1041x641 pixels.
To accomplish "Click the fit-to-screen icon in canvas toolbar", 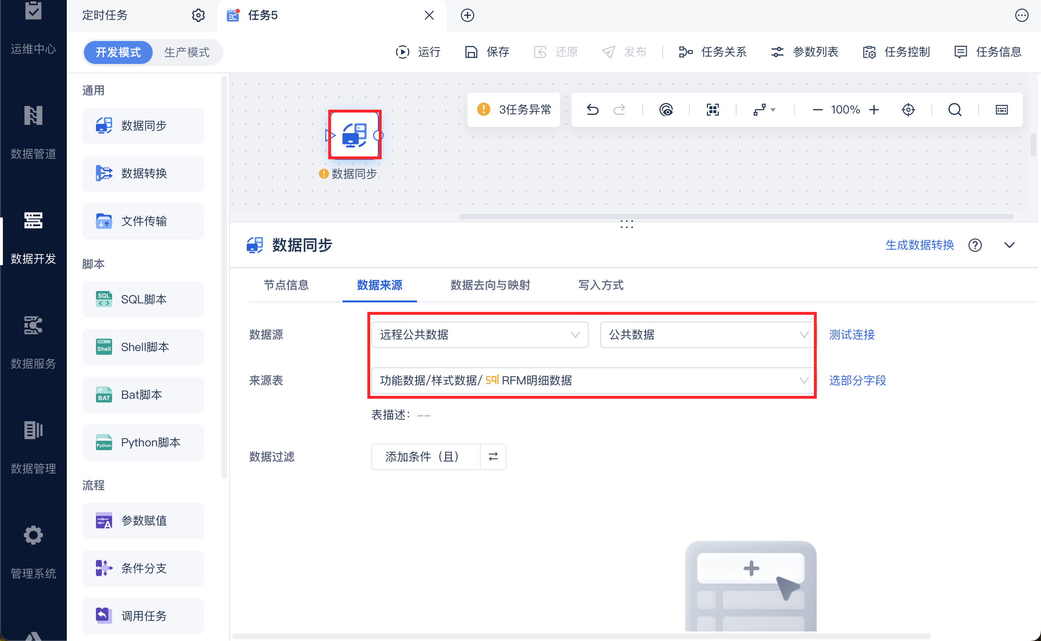I will coord(713,110).
